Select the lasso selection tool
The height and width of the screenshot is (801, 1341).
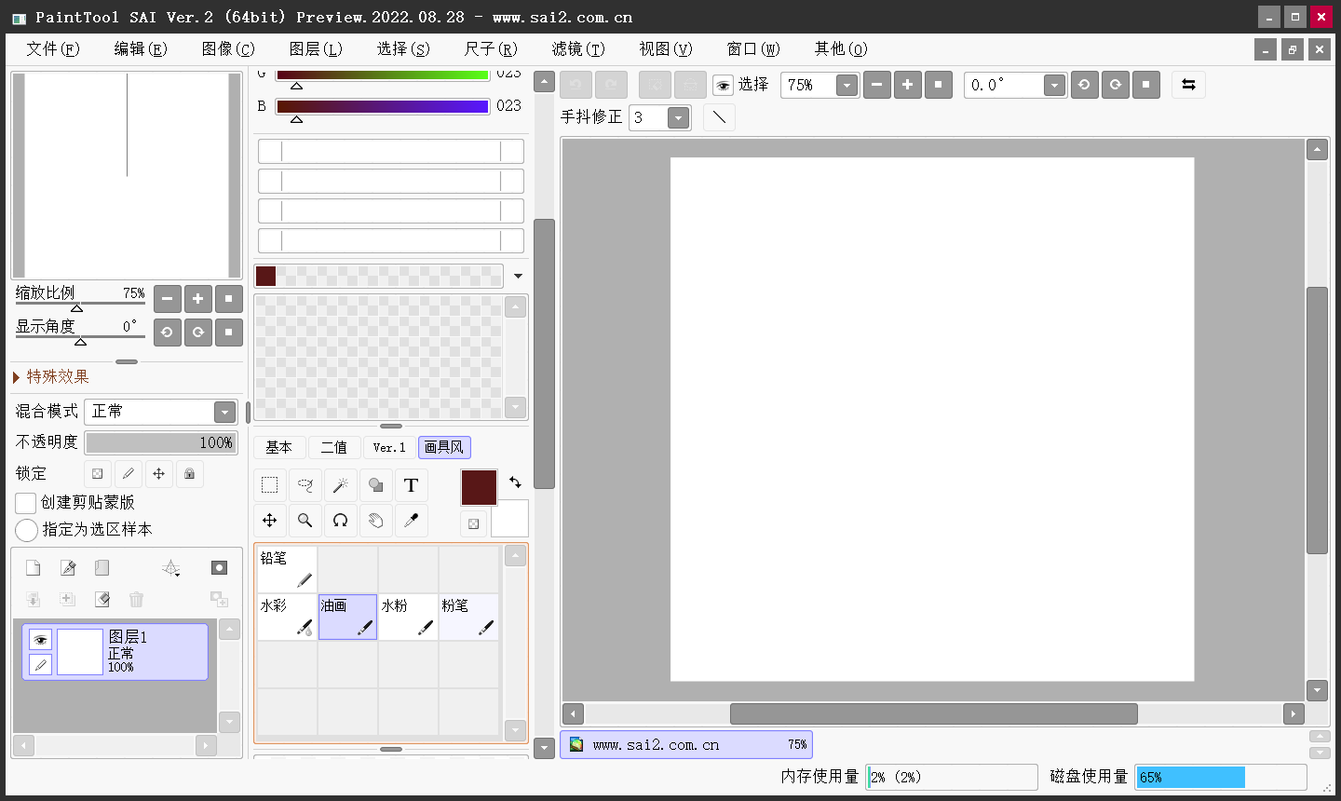click(305, 485)
